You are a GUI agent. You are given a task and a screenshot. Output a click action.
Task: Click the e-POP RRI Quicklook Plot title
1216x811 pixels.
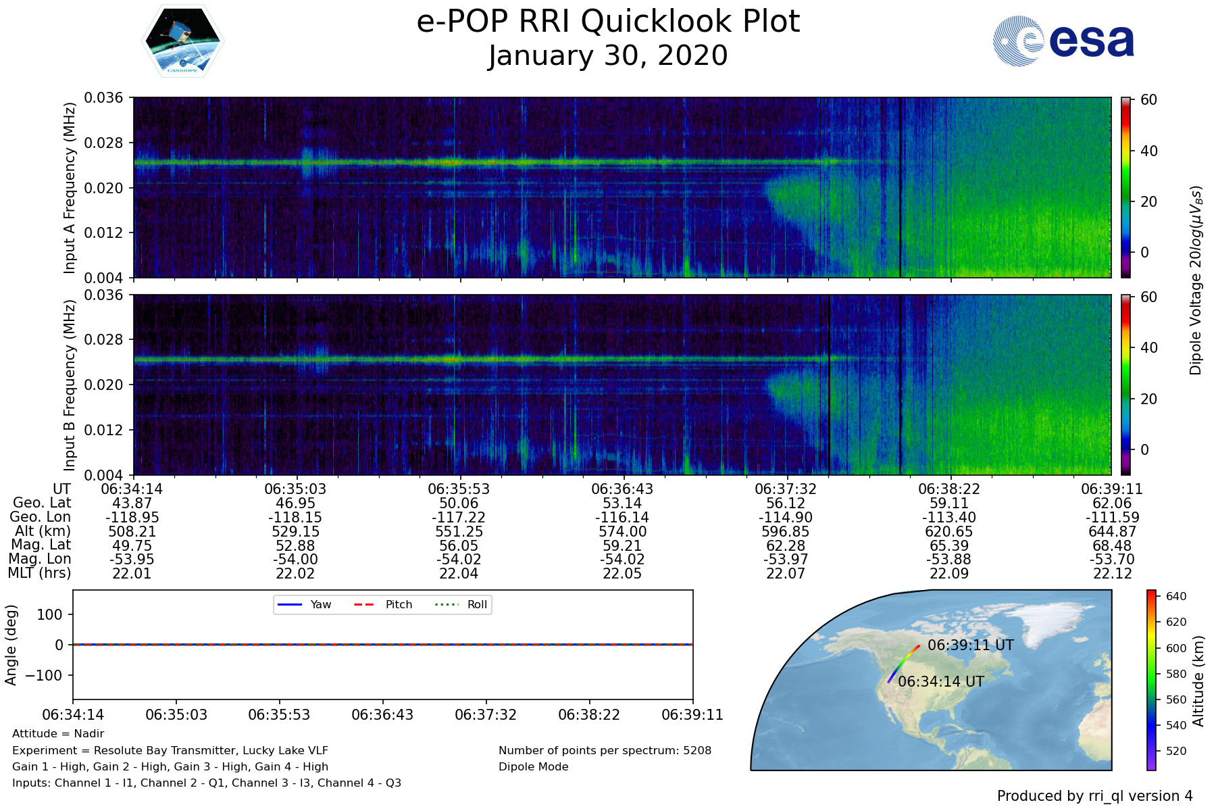point(608,22)
